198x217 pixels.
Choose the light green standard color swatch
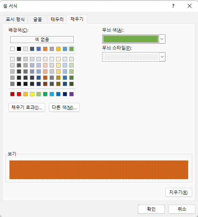[x=39, y=94]
